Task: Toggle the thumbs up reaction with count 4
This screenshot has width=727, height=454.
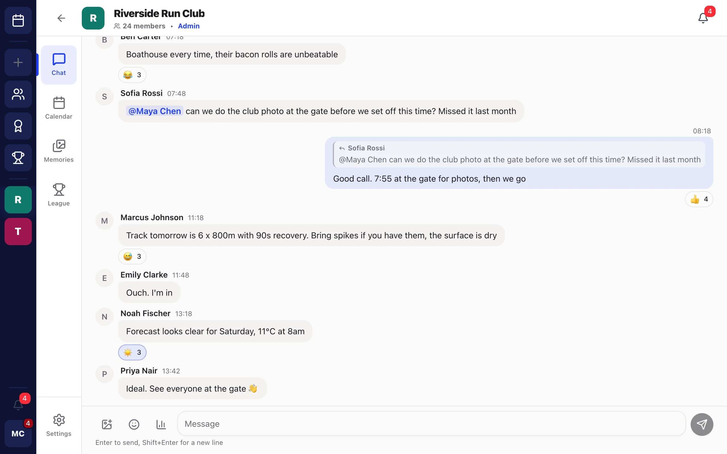Action: pyautogui.click(x=699, y=199)
